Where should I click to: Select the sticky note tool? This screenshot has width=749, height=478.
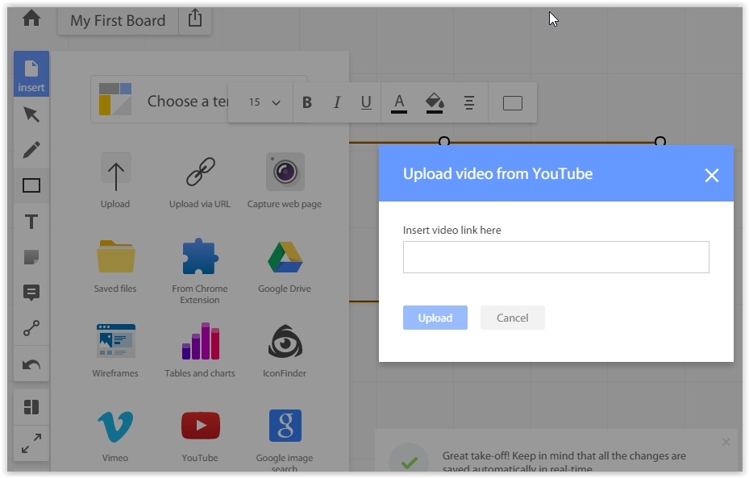31,257
